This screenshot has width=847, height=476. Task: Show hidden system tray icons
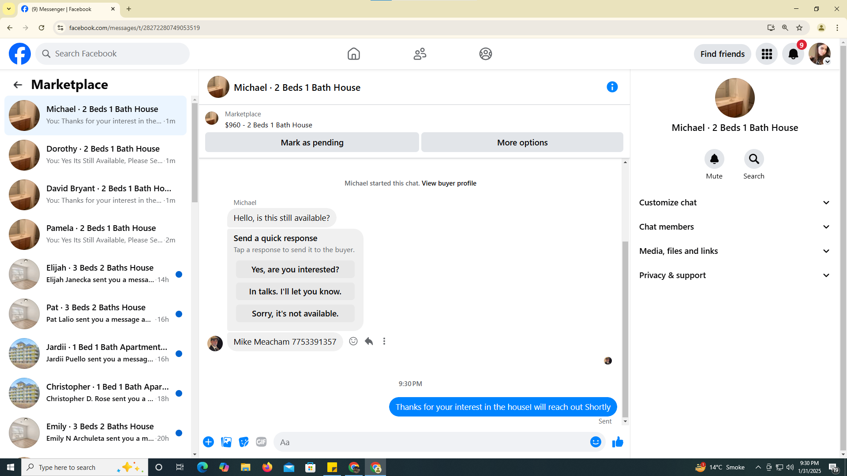point(758,467)
